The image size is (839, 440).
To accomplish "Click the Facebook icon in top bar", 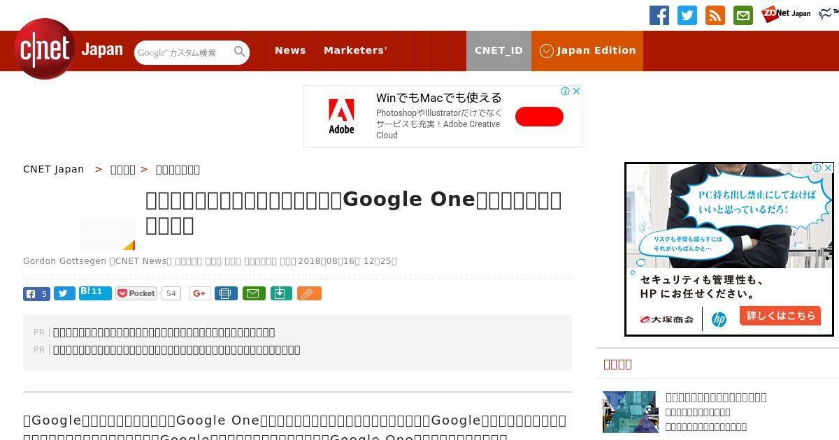I will coord(659,15).
